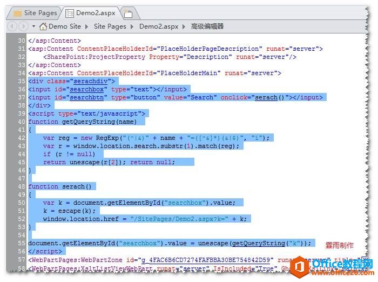Click 'escape(k);' on line 51

[77, 211]
